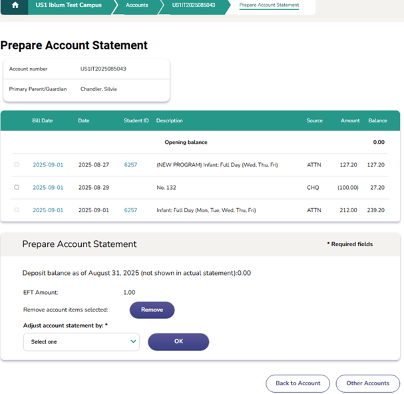Click Other Accounts button
This screenshot has width=404, height=394.
(x=367, y=383)
